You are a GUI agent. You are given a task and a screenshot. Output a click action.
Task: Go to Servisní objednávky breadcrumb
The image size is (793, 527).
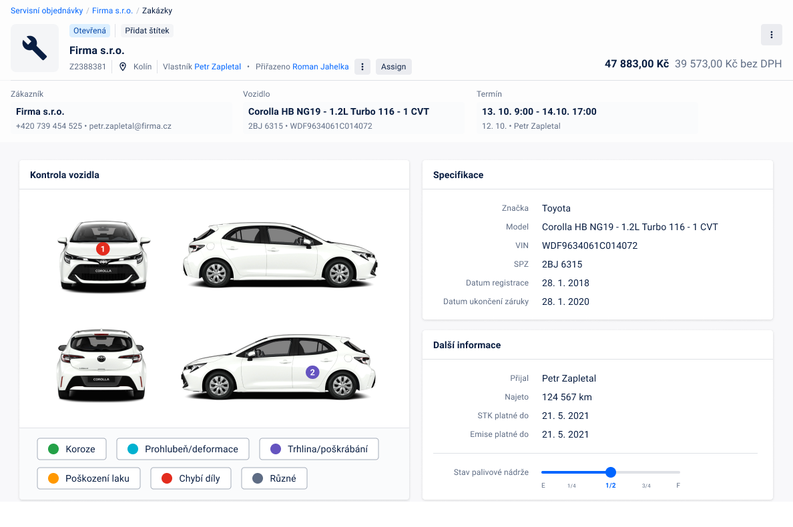point(47,11)
